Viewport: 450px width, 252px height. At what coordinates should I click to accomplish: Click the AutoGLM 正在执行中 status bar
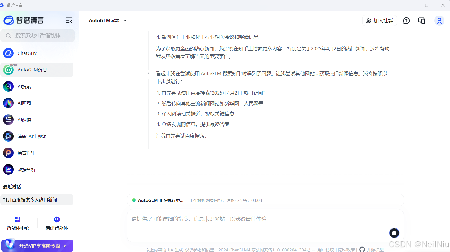265,200
